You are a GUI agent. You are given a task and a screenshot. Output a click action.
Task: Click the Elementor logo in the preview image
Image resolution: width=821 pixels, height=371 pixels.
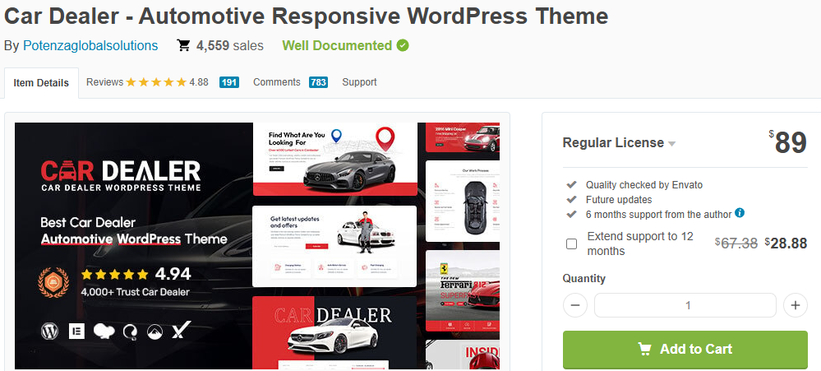coord(77,331)
